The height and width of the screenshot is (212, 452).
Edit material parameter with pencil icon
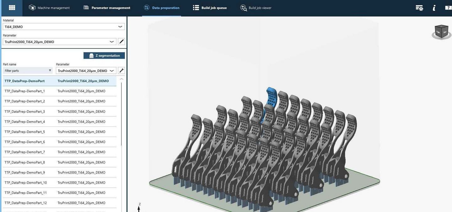tap(121, 42)
